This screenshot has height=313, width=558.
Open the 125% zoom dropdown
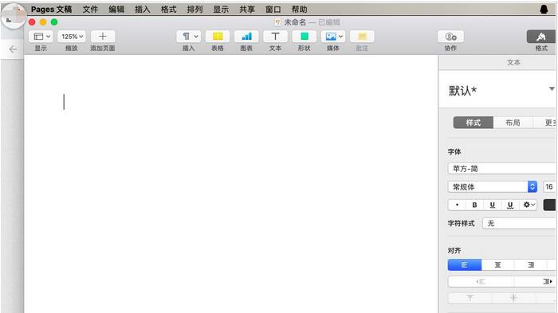tap(72, 37)
